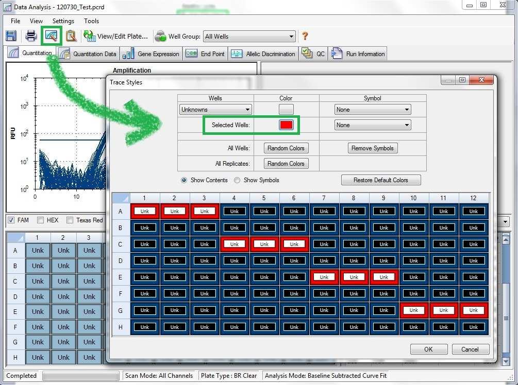Click the Run Information document icon
The width and height of the screenshot is (518, 385).
(x=337, y=53)
